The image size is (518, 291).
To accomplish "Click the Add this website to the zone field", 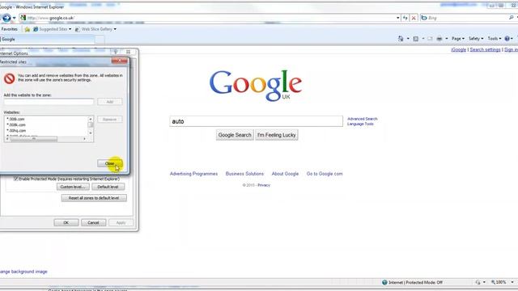I will [49, 102].
